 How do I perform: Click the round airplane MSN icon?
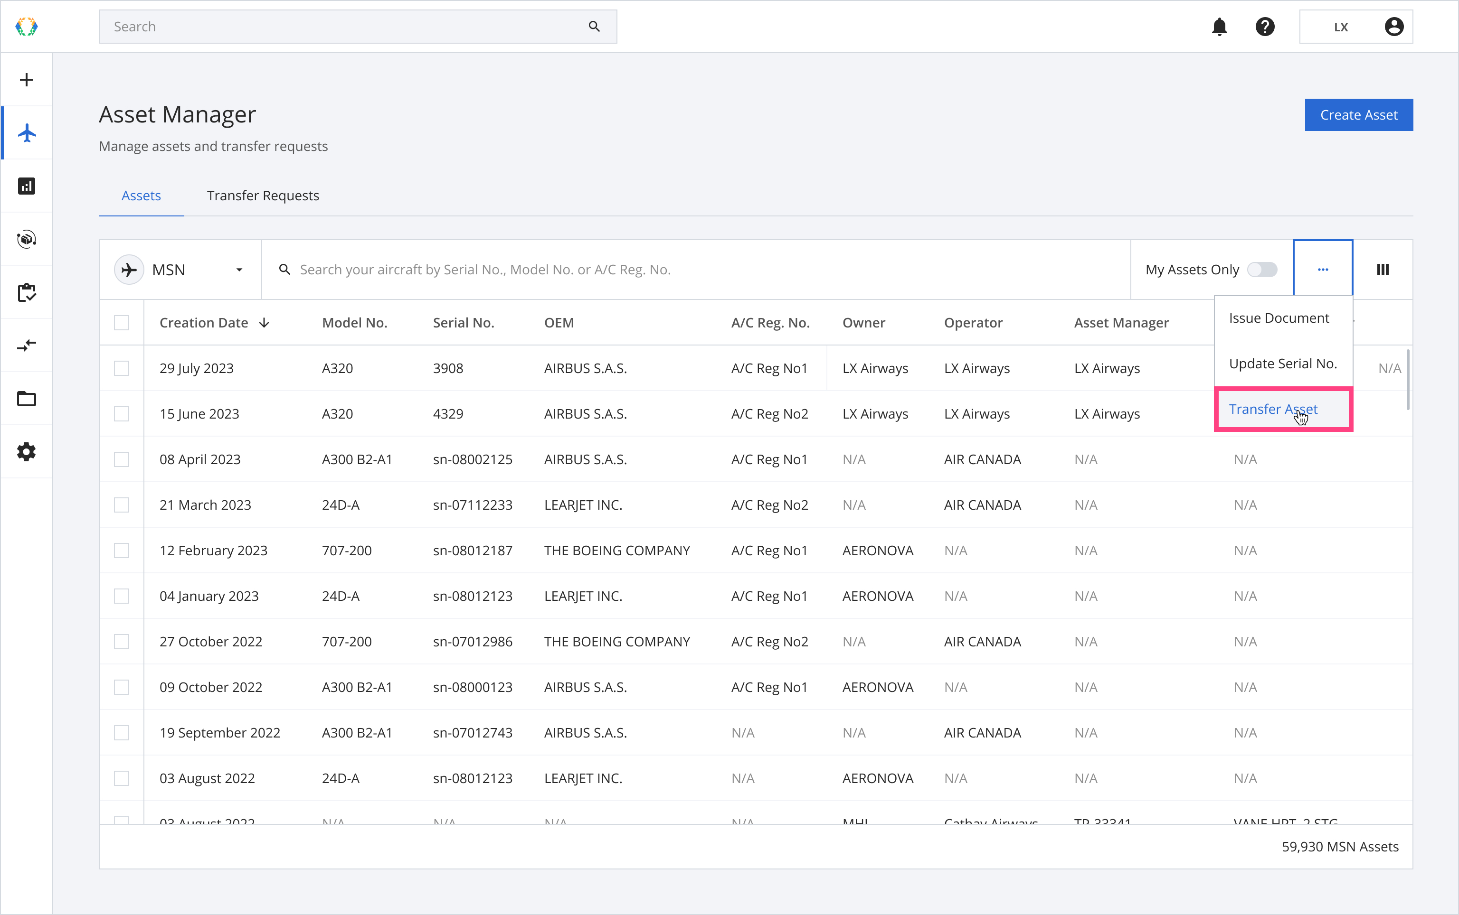coord(129,270)
